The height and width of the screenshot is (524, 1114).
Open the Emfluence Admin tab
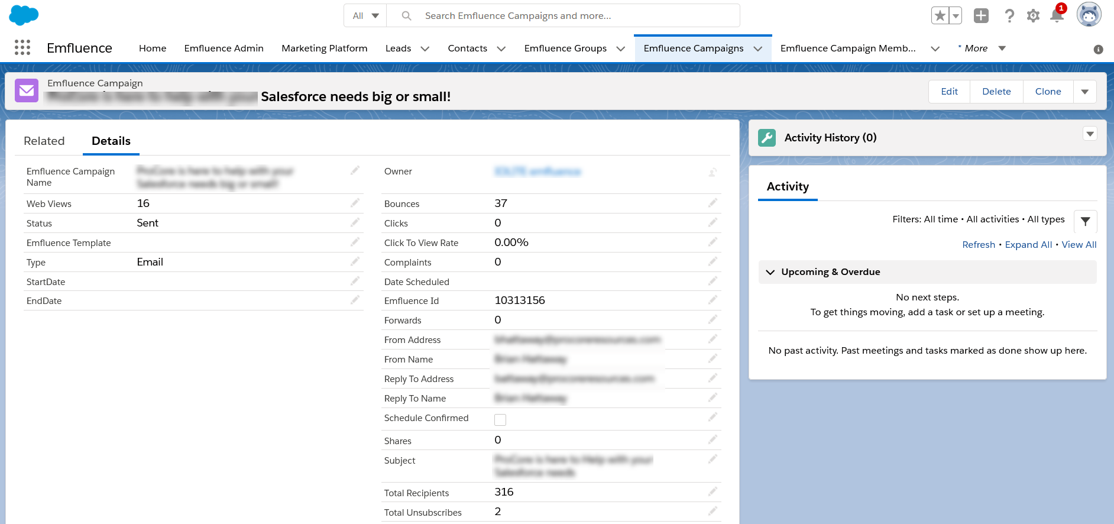coord(224,48)
